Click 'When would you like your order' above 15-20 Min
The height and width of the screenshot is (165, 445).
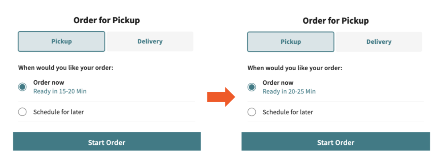coord(66,68)
